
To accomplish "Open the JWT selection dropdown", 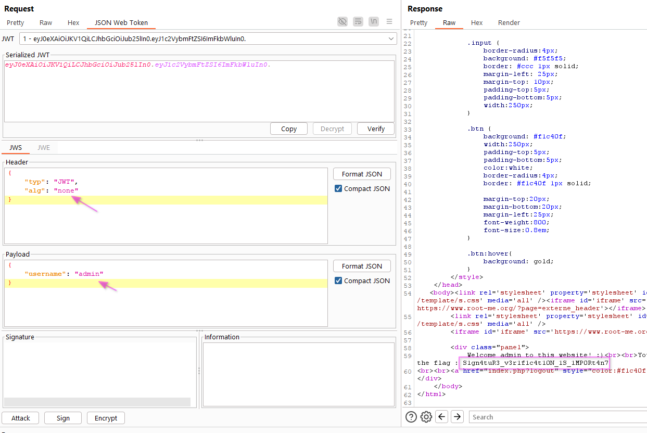I will [208, 39].
